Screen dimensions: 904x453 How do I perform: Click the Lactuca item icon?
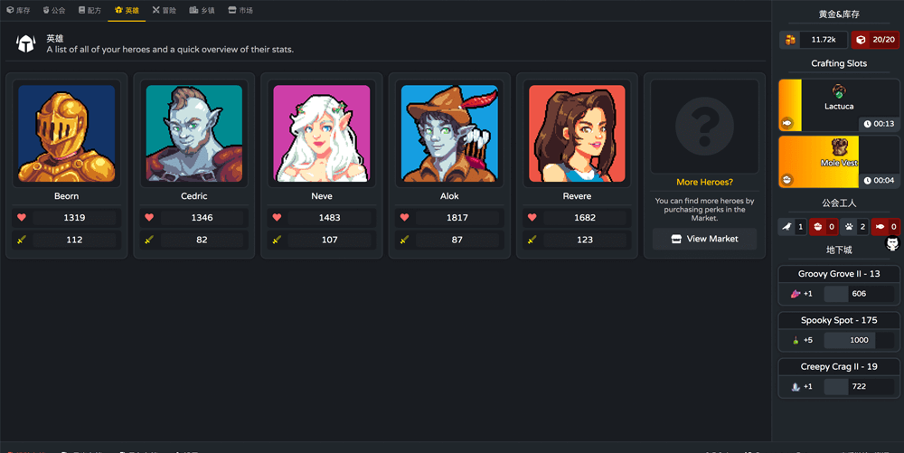[x=839, y=92]
